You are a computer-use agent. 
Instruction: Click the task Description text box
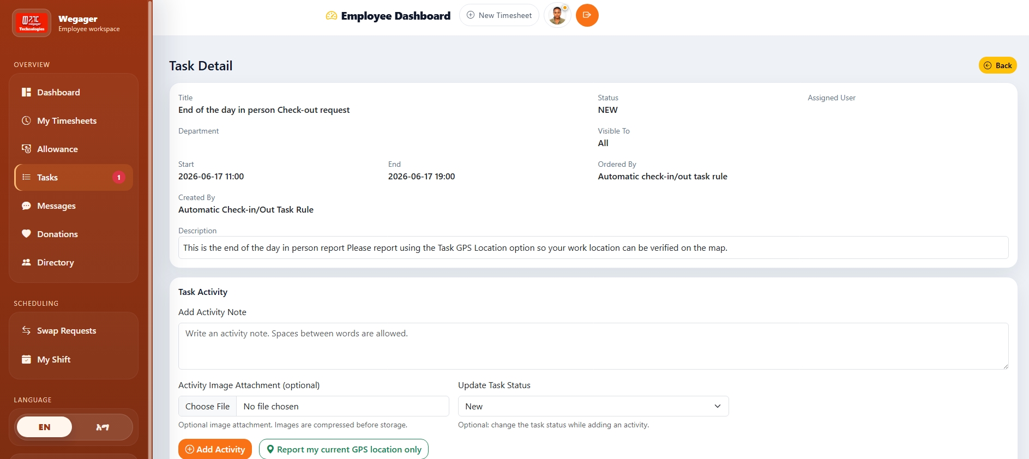point(593,247)
